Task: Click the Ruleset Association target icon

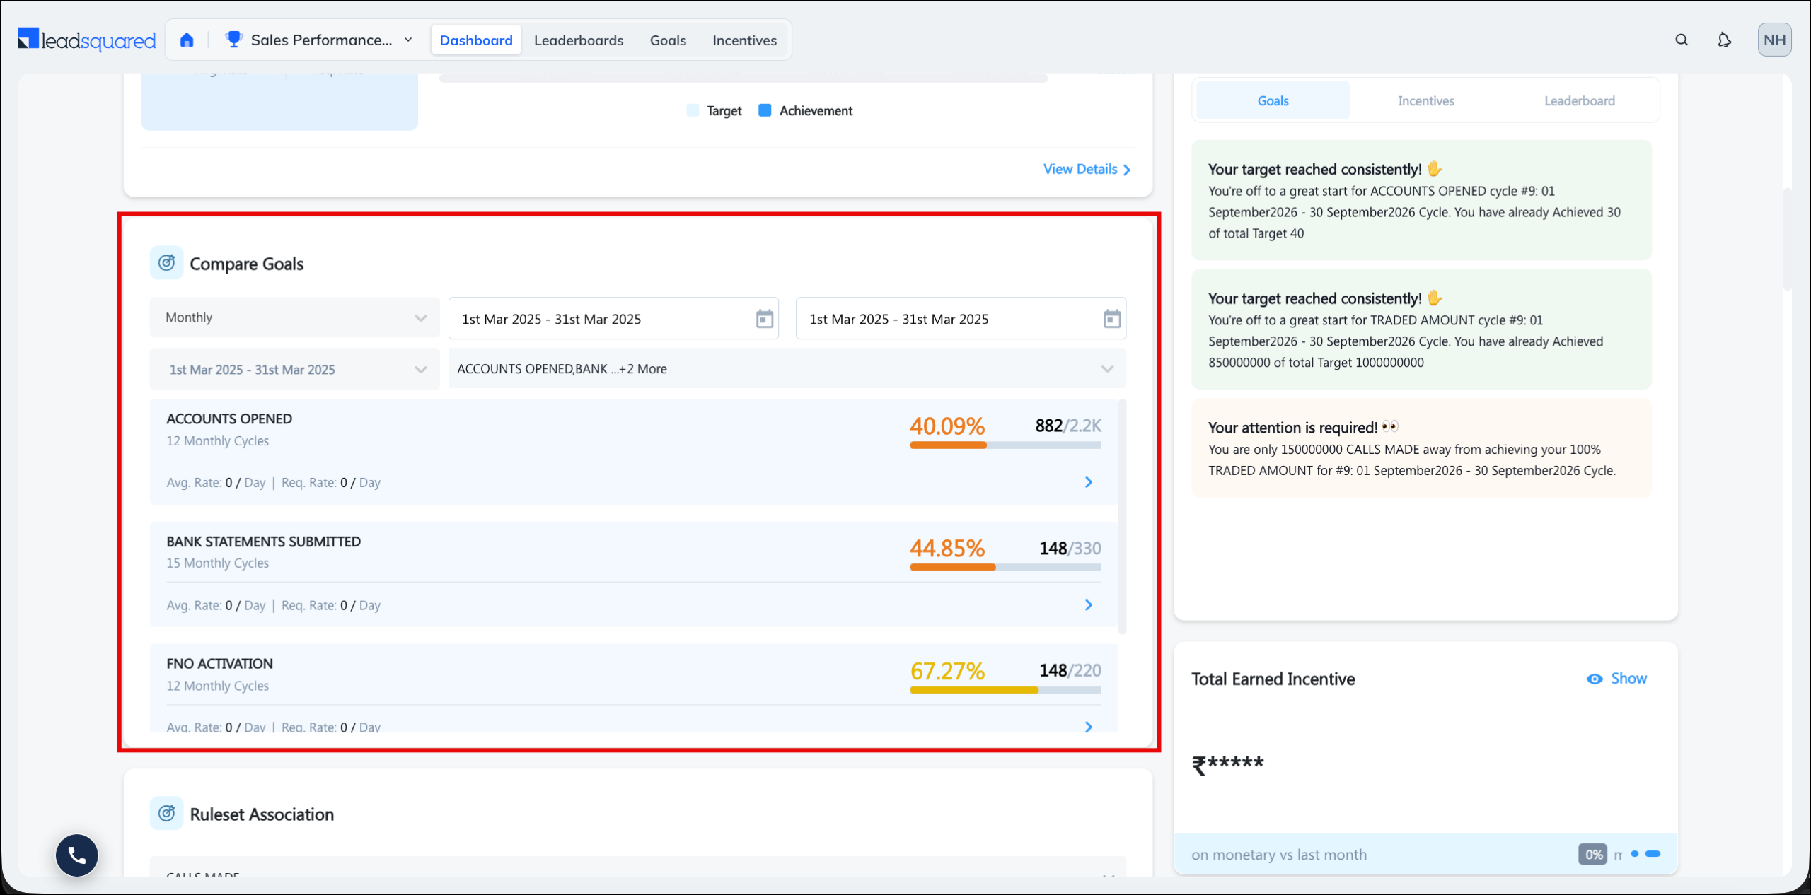Action: point(167,814)
